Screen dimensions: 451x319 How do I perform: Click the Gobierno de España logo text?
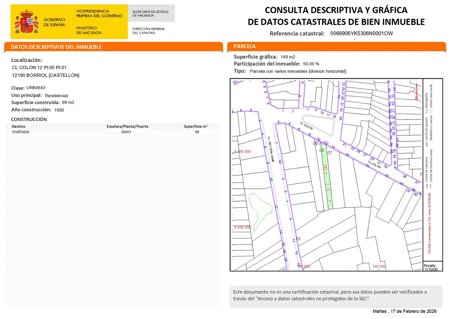[x=54, y=22]
